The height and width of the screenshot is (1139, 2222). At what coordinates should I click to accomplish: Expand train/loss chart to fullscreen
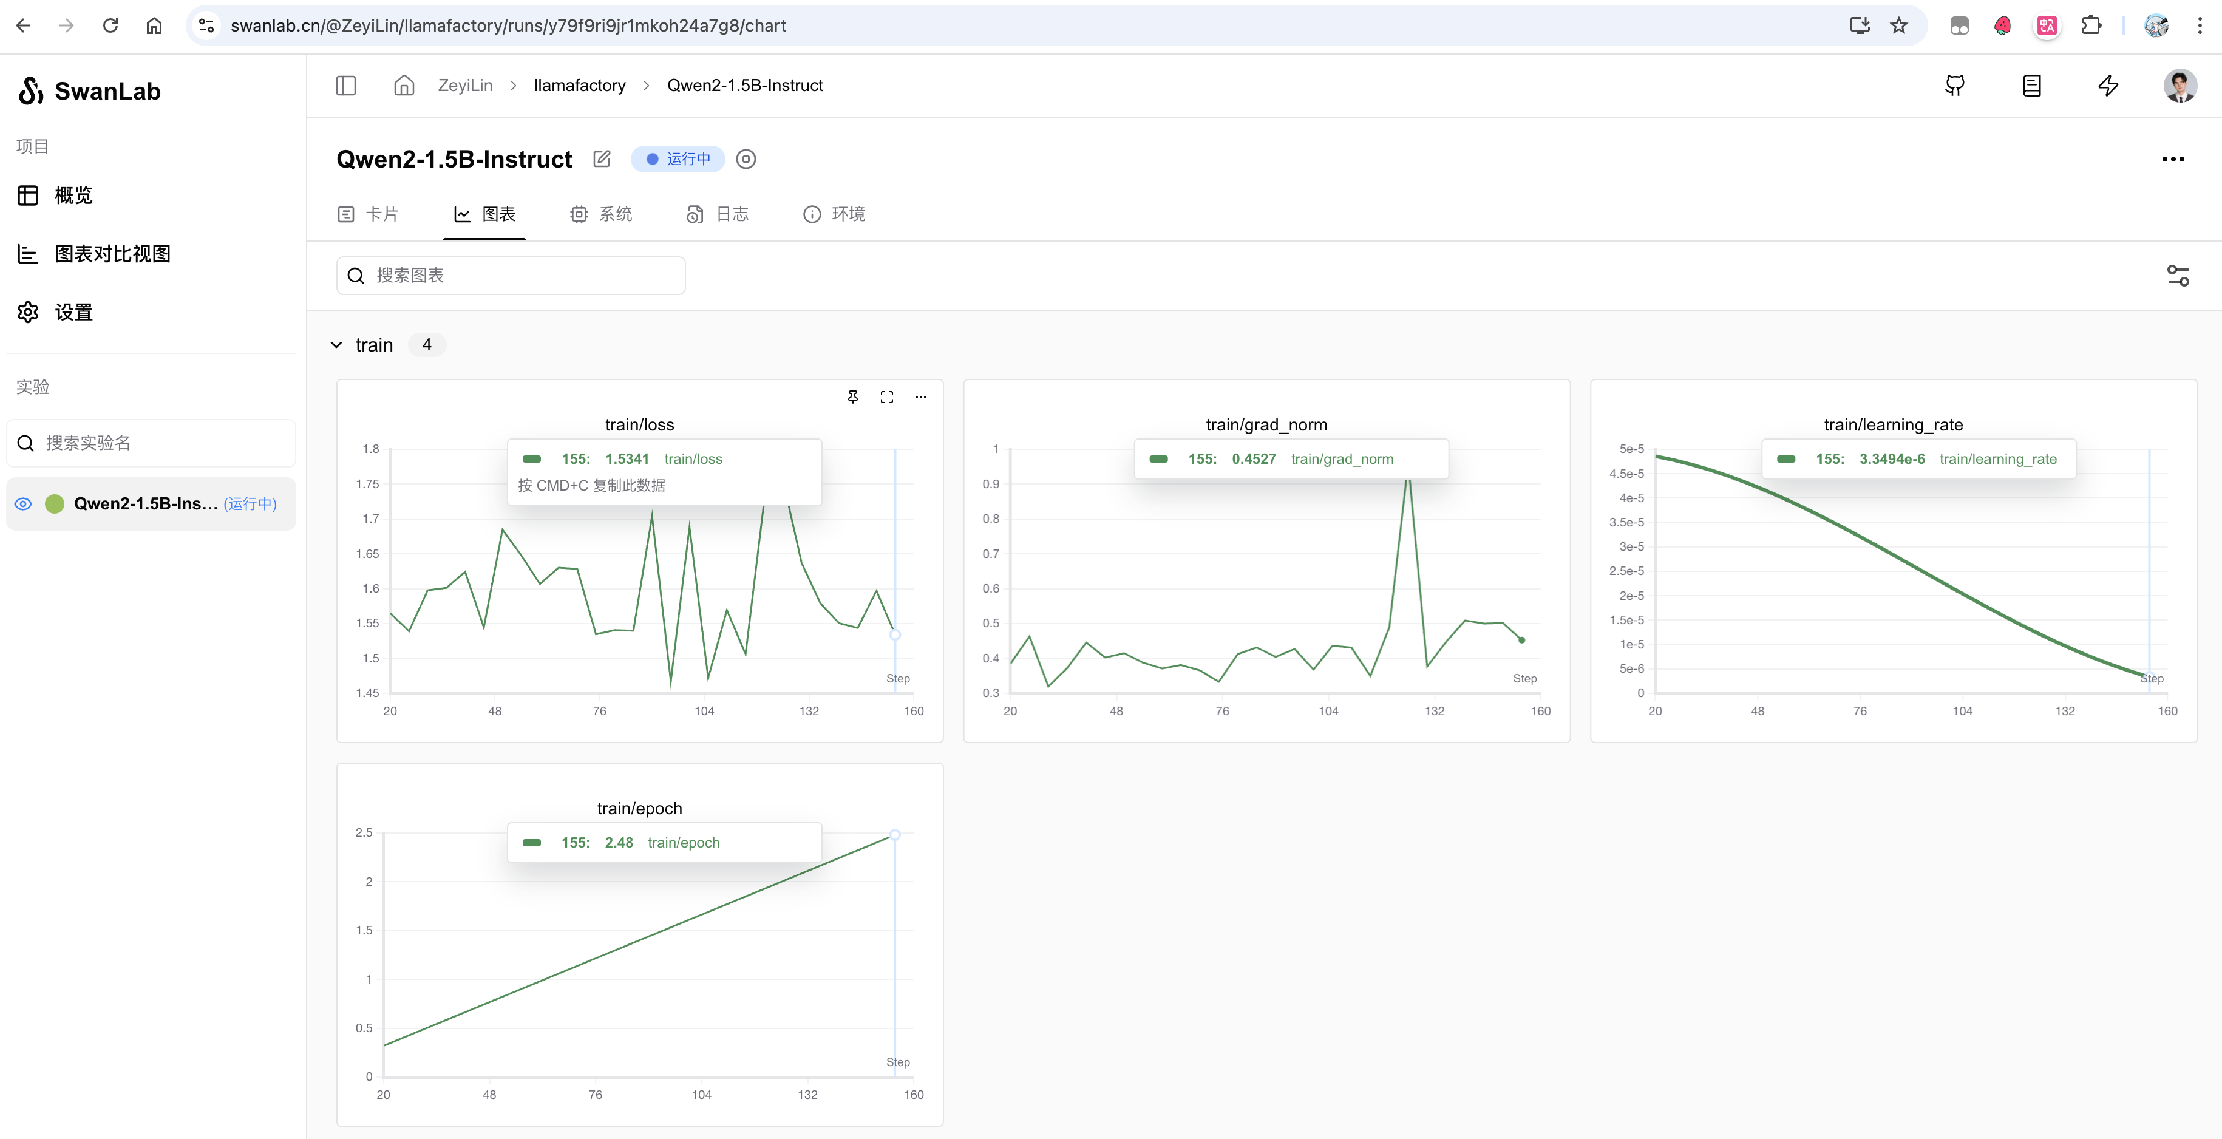pos(887,397)
